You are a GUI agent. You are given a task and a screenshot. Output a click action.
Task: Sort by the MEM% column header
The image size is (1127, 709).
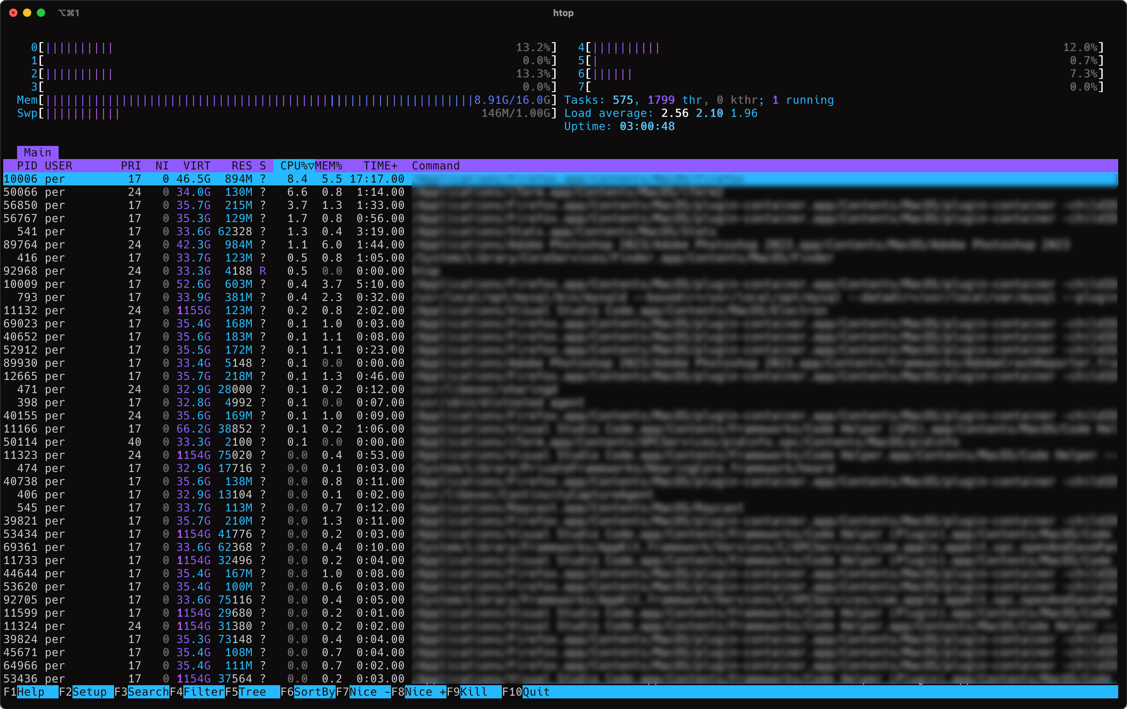[x=329, y=166]
